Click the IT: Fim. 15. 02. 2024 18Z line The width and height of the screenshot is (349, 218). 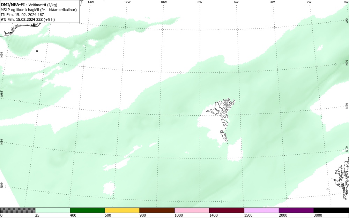pos(22,15)
